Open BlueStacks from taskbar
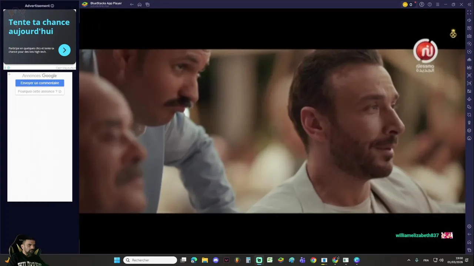The width and height of the screenshot is (474, 266). point(281,260)
